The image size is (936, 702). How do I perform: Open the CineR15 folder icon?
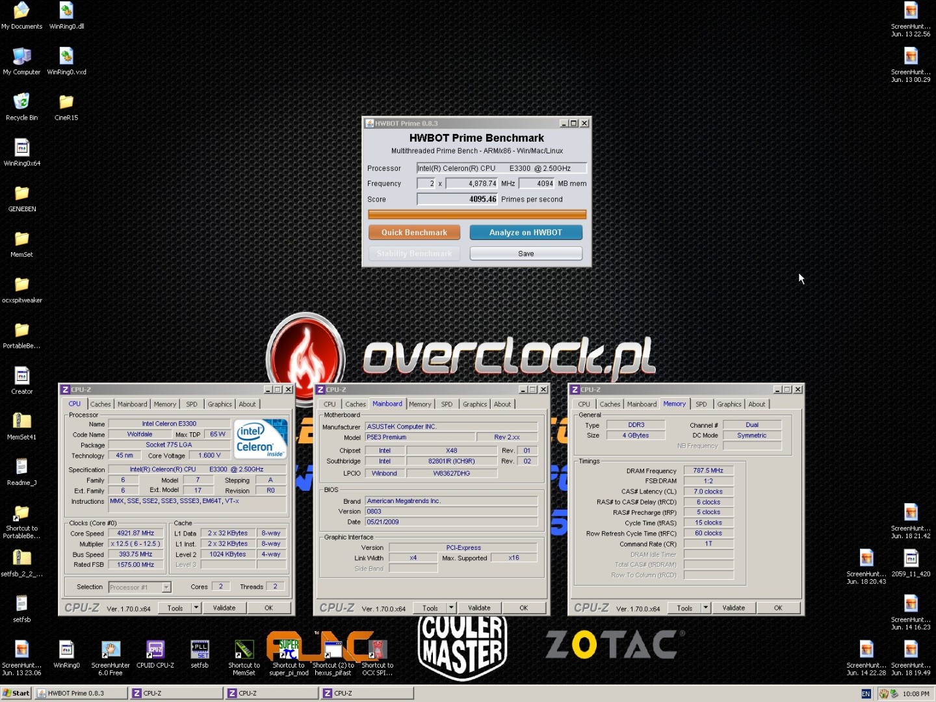pyautogui.click(x=66, y=107)
